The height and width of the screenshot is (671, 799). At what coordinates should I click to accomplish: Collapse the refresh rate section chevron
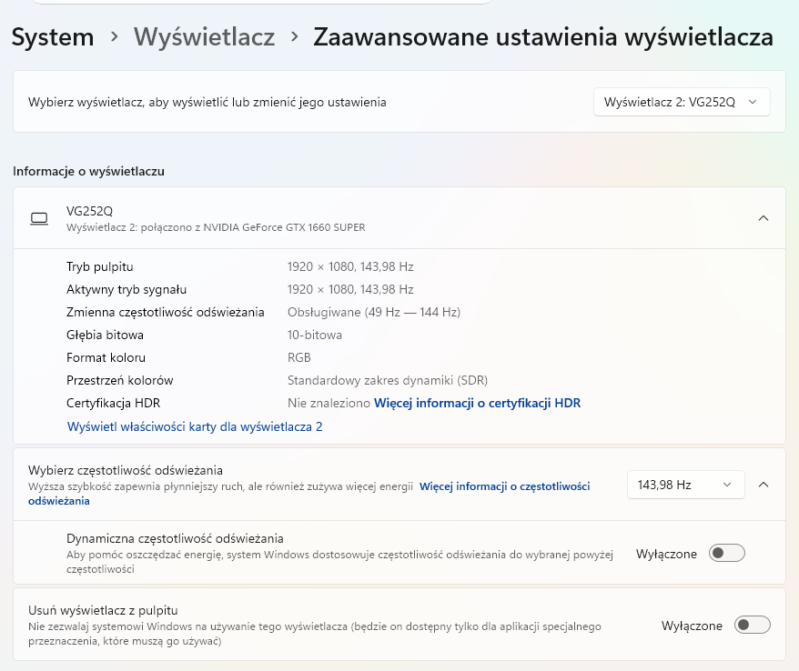click(x=763, y=485)
